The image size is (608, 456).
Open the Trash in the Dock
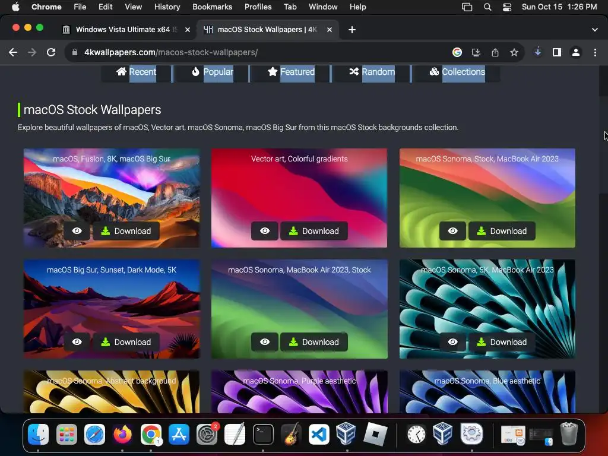click(569, 434)
